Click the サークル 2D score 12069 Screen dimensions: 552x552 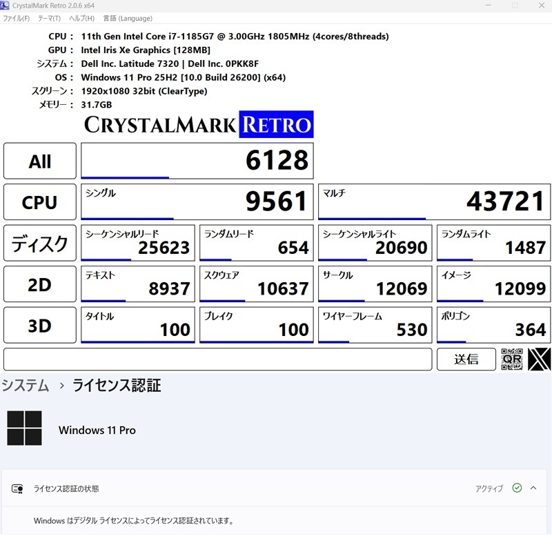pos(375,284)
